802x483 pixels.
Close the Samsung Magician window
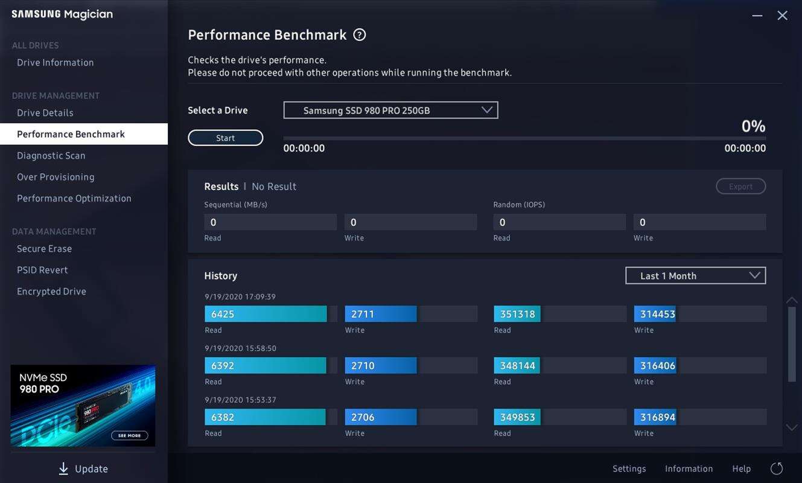pyautogui.click(x=783, y=16)
